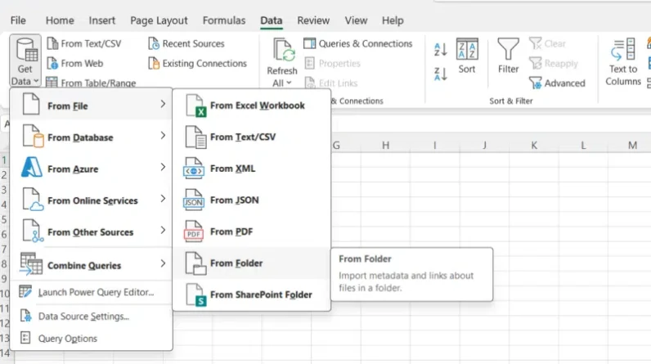Choose From JSON in submenu
This screenshot has height=364, width=651.
(252, 200)
